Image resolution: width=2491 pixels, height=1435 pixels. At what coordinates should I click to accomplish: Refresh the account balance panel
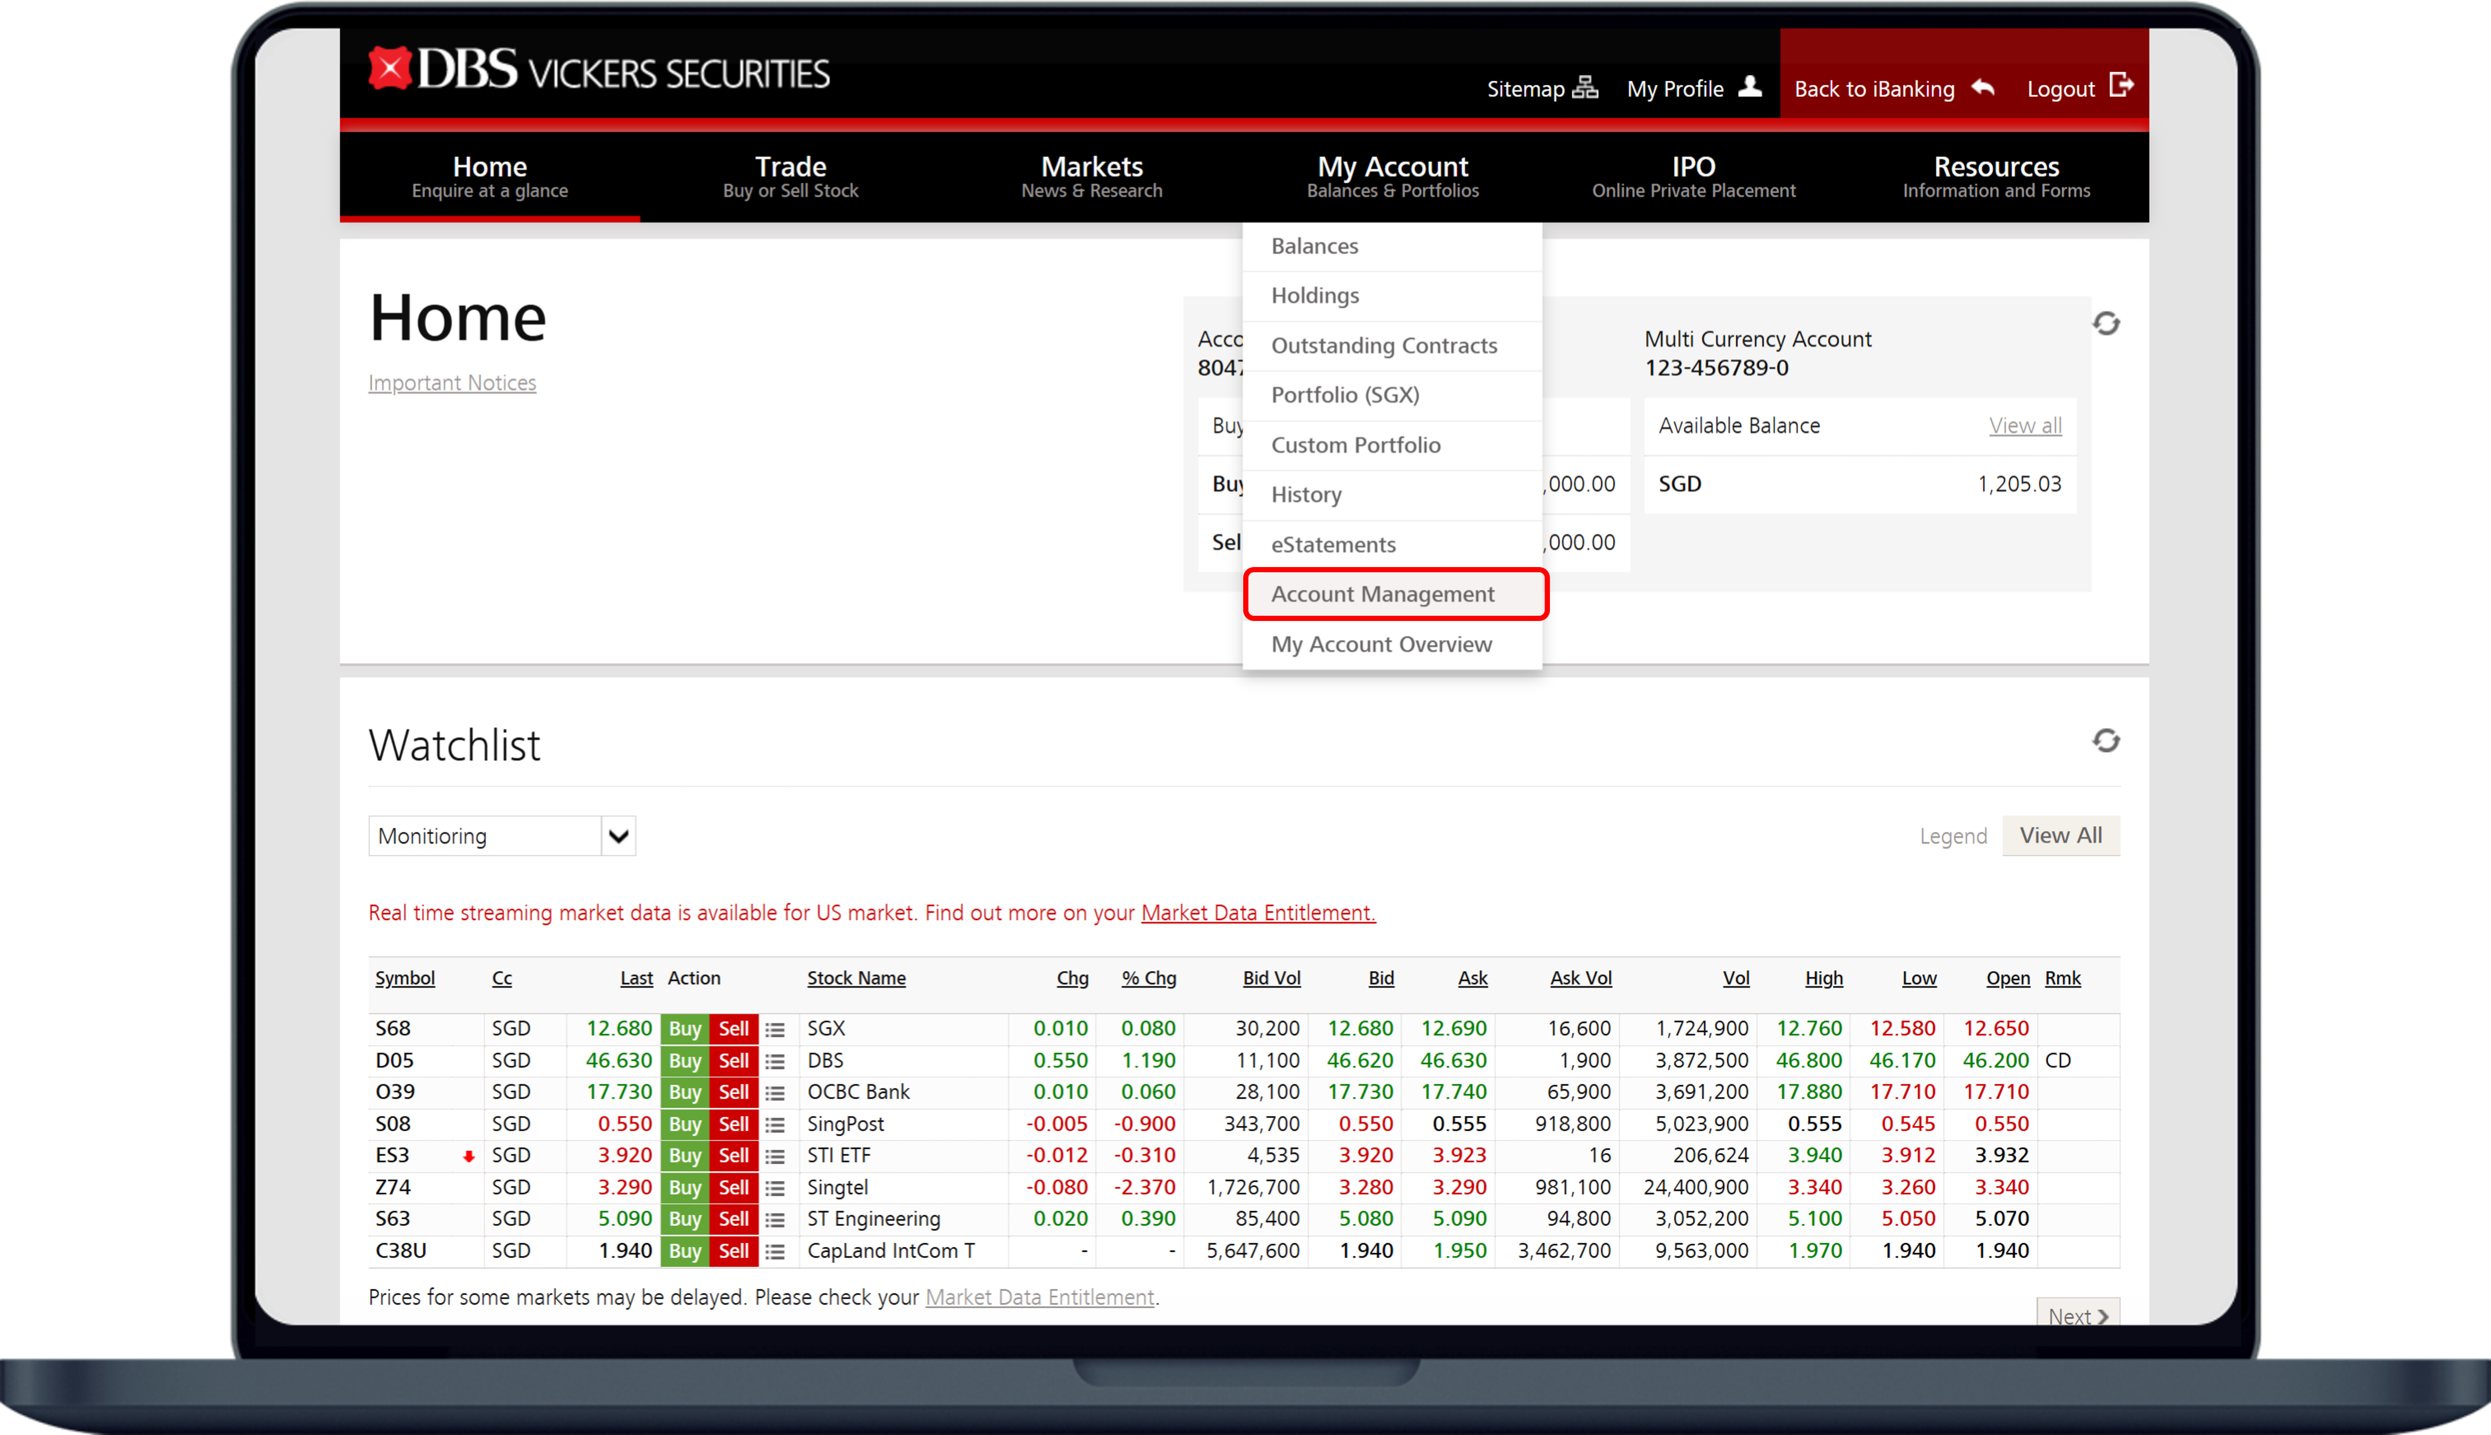click(2106, 324)
